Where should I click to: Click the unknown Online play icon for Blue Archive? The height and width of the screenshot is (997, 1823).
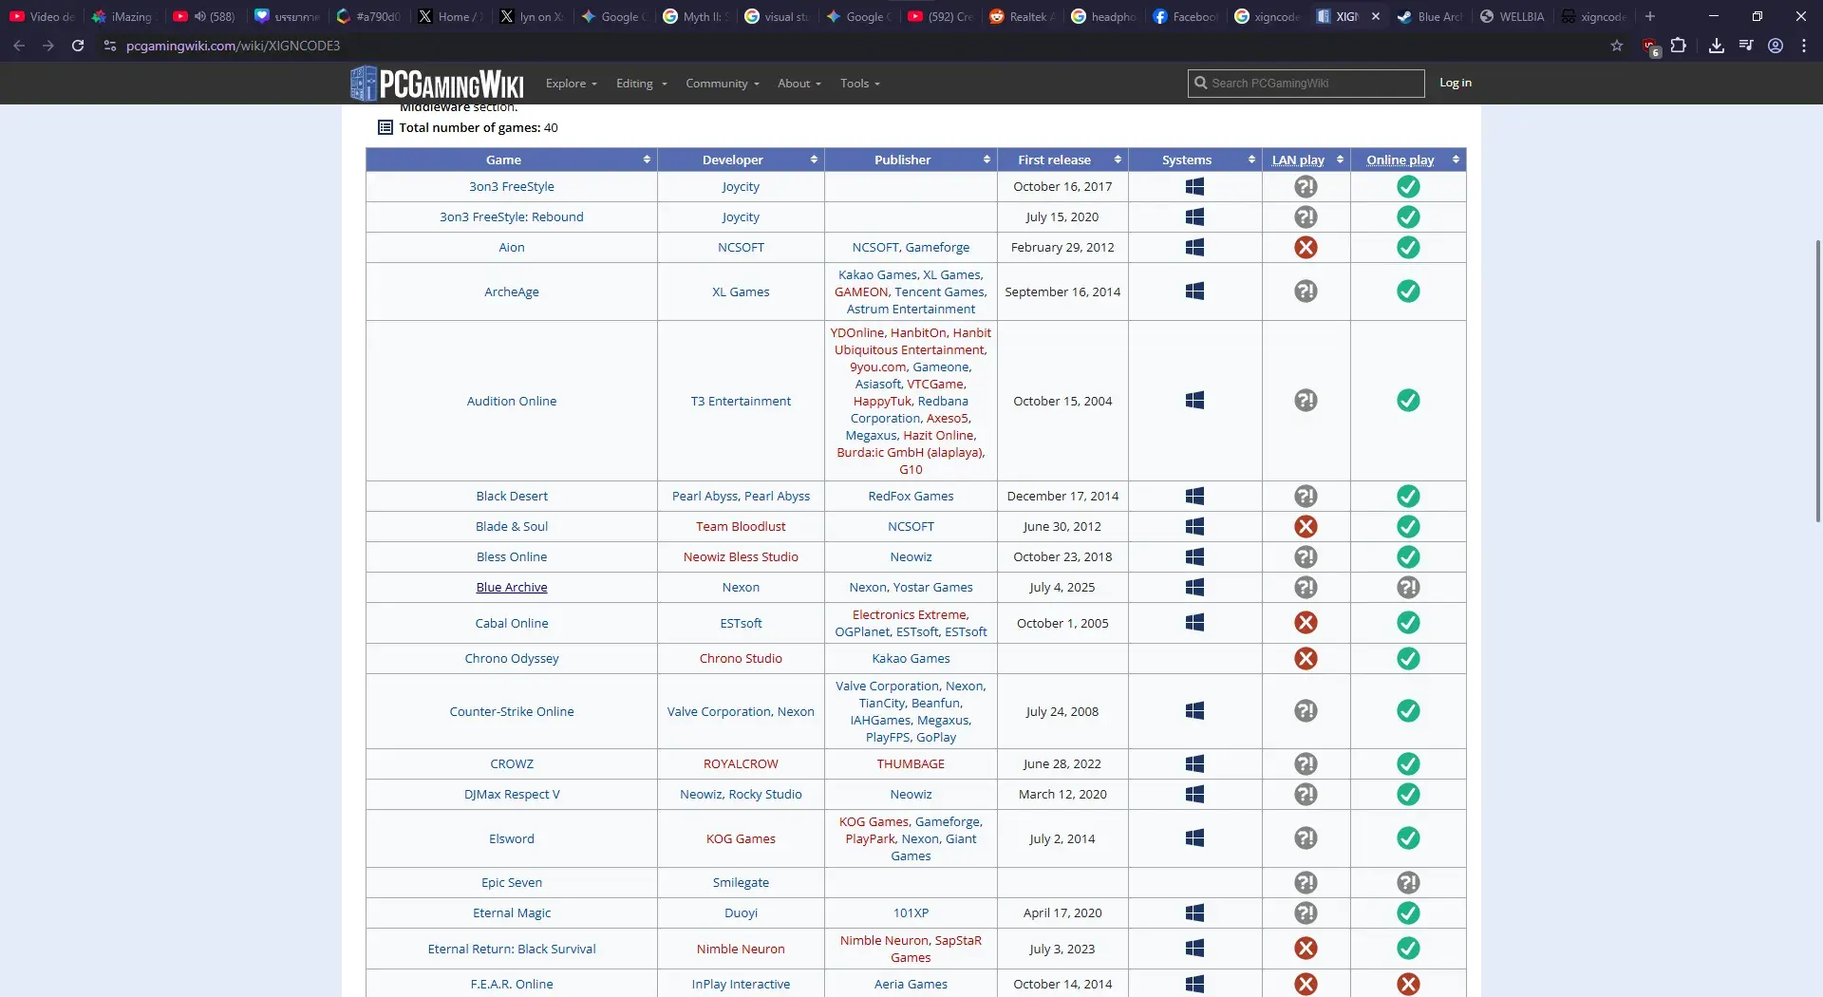tap(1408, 588)
